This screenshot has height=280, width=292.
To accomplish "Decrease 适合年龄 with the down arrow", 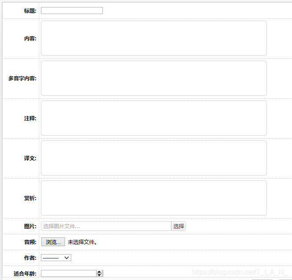I will pos(99,275).
